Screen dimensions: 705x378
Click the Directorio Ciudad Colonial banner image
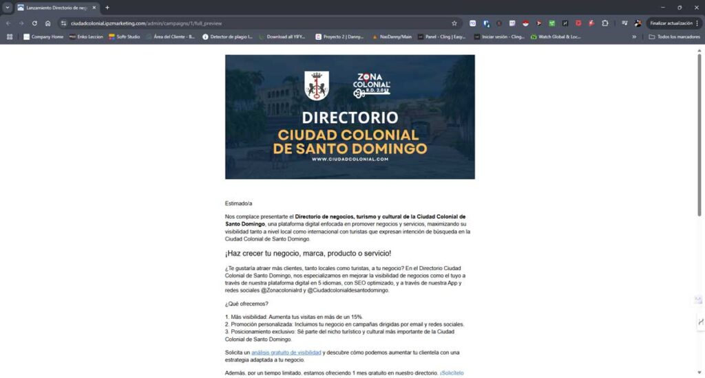click(x=350, y=117)
